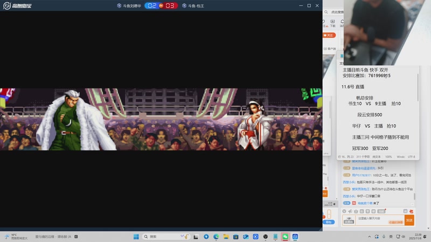
Task: Click the chat message input field
Action: point(380,220)
